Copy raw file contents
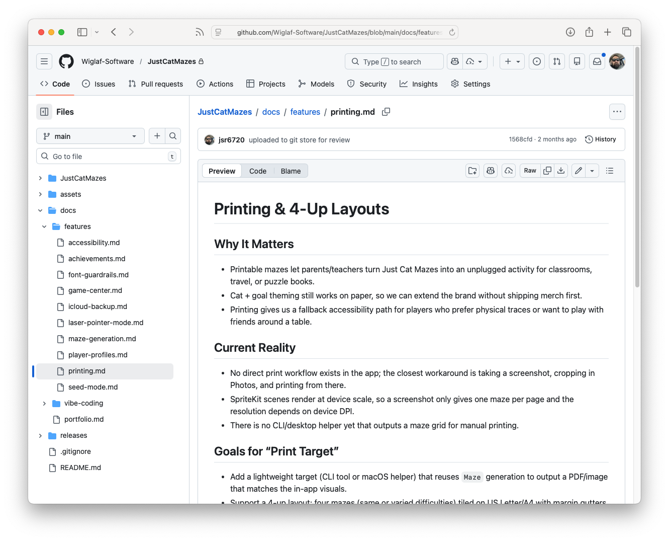 click(x=547, y=171)
